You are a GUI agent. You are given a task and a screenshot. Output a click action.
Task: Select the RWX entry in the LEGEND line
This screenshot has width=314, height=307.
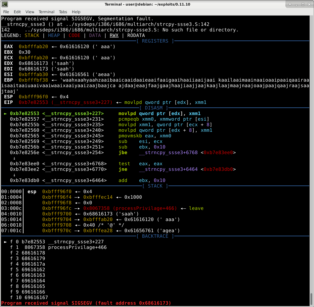click(114, 35)
